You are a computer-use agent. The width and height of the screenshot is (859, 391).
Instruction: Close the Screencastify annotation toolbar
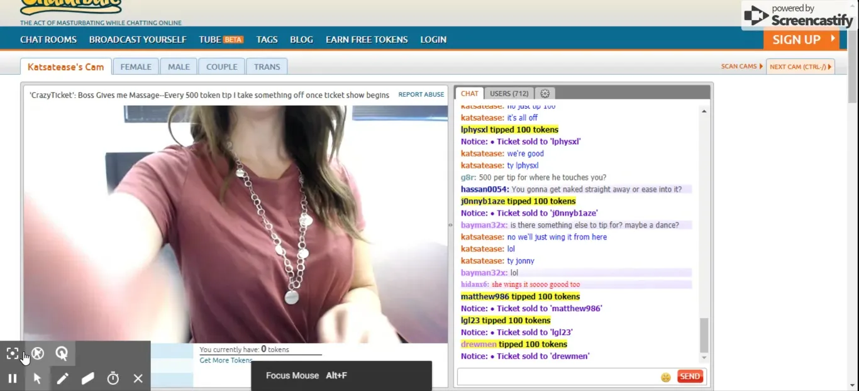coord(138,378)
